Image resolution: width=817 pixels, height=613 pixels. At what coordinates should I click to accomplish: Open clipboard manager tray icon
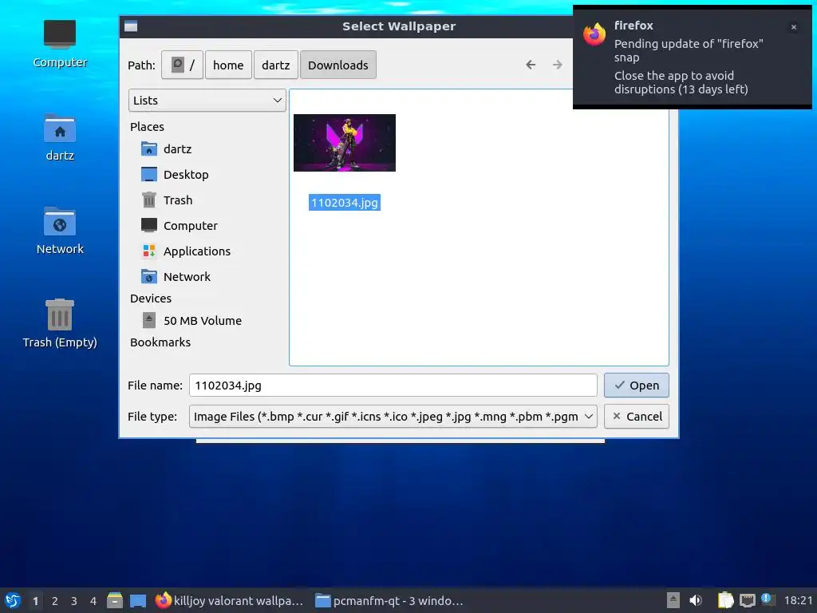point(726,600)
